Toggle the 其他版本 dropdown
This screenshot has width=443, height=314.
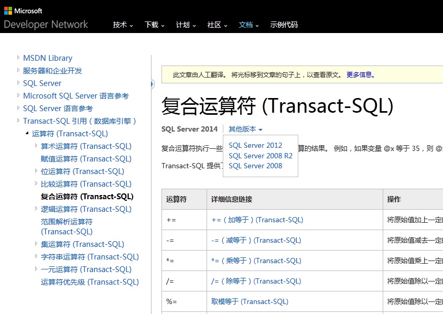pos(245,129)
